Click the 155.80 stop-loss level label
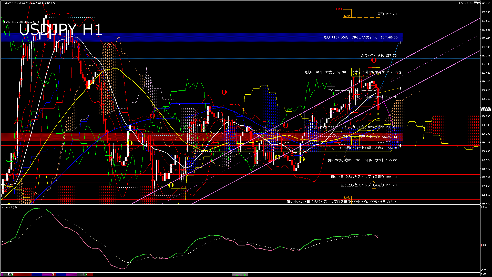 pos(364,177)
